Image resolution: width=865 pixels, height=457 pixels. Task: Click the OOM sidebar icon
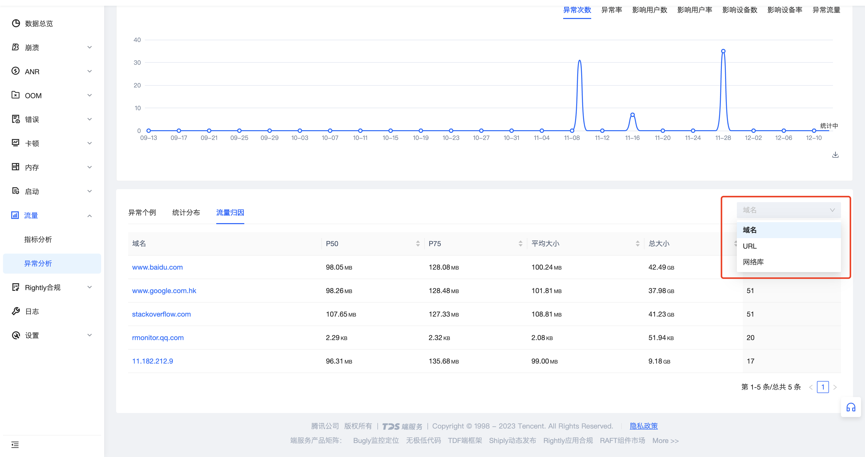[x=16, y=95]
